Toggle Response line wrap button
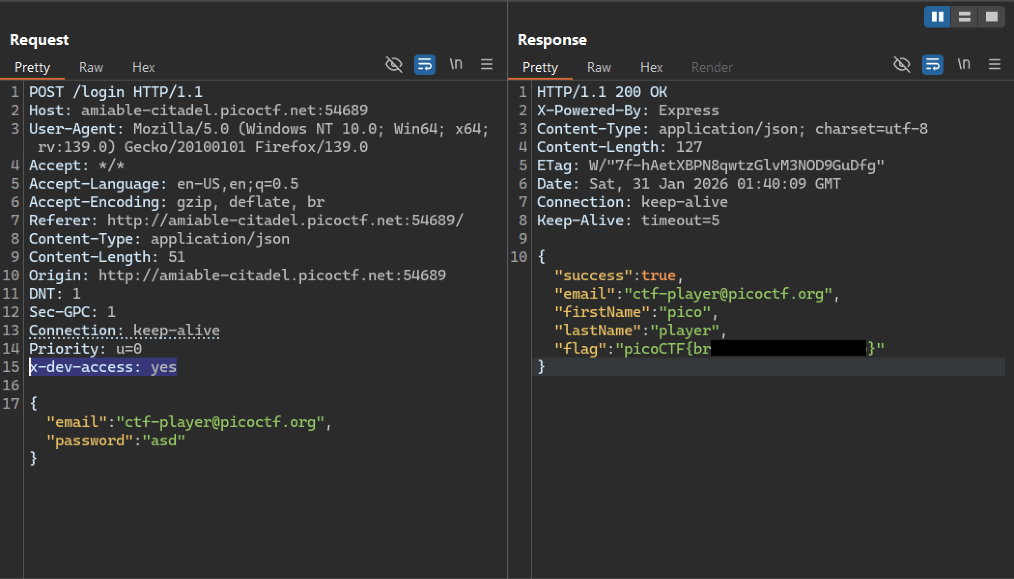Image resolution: width=1014 pixels, height=579 pixels. click(932, 64)
